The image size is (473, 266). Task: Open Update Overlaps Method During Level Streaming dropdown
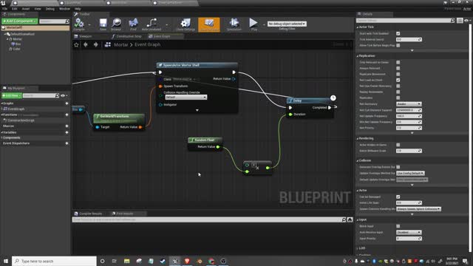pos(410,174)
